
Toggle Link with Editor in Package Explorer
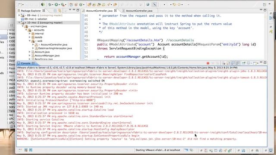tap(60, 11)
